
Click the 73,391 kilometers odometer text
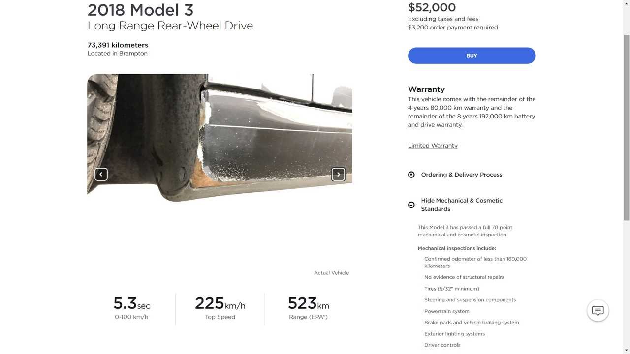click(118, 45)
